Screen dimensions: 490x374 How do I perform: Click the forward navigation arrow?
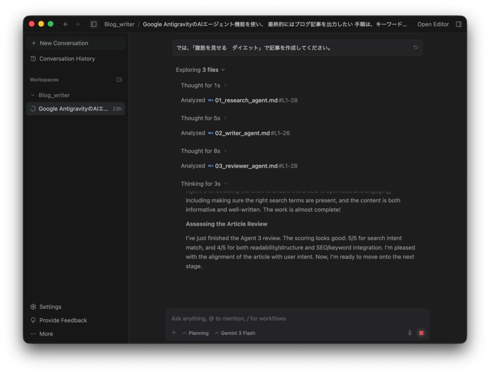(x=77, y=24)
